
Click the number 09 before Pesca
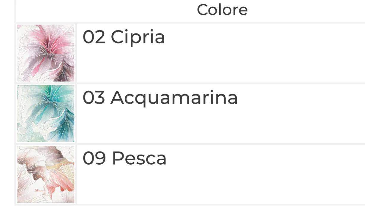coord(94,158)
